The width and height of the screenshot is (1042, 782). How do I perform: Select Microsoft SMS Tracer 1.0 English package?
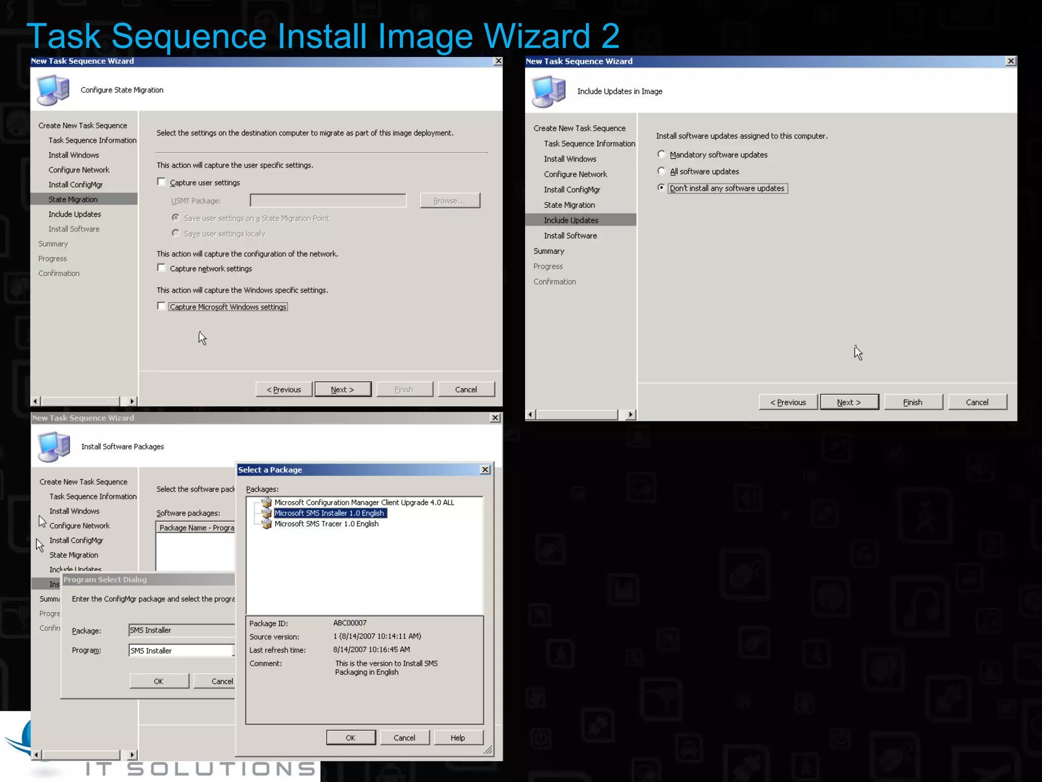pyautogui.click(x=326, y=524)
